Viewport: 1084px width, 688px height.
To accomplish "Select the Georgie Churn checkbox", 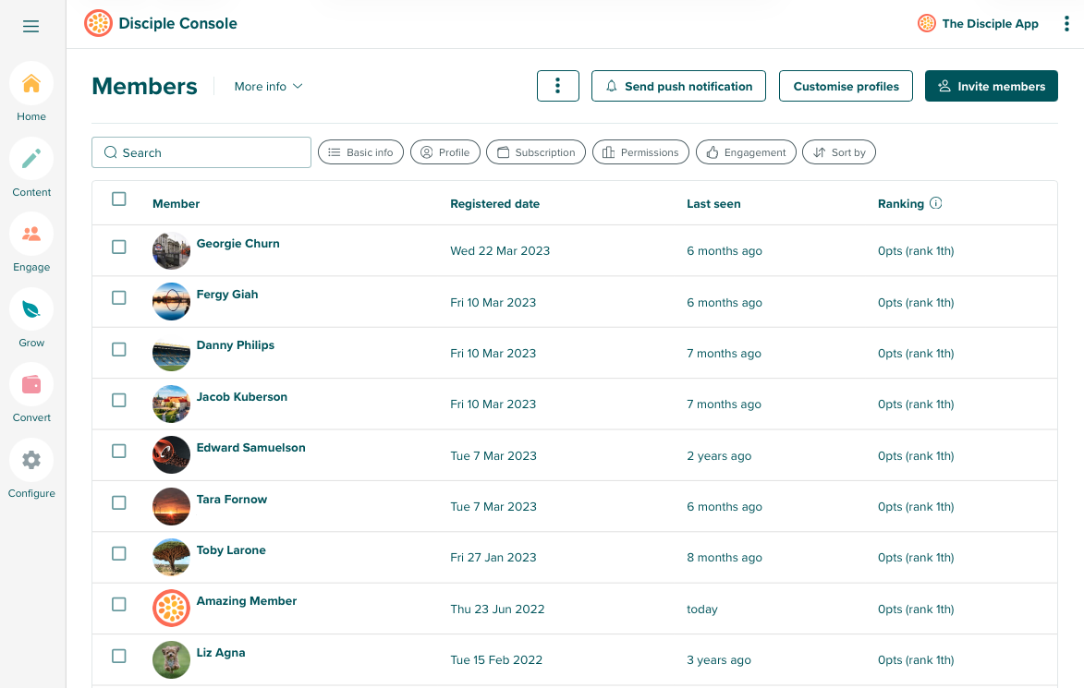I will coord(118,247).
